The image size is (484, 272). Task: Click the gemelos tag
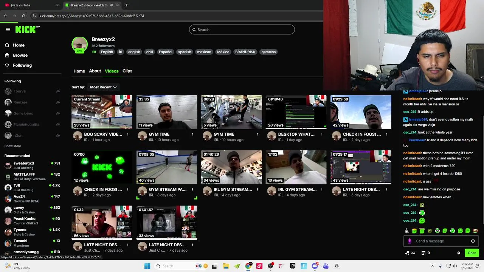click(268, 52)
